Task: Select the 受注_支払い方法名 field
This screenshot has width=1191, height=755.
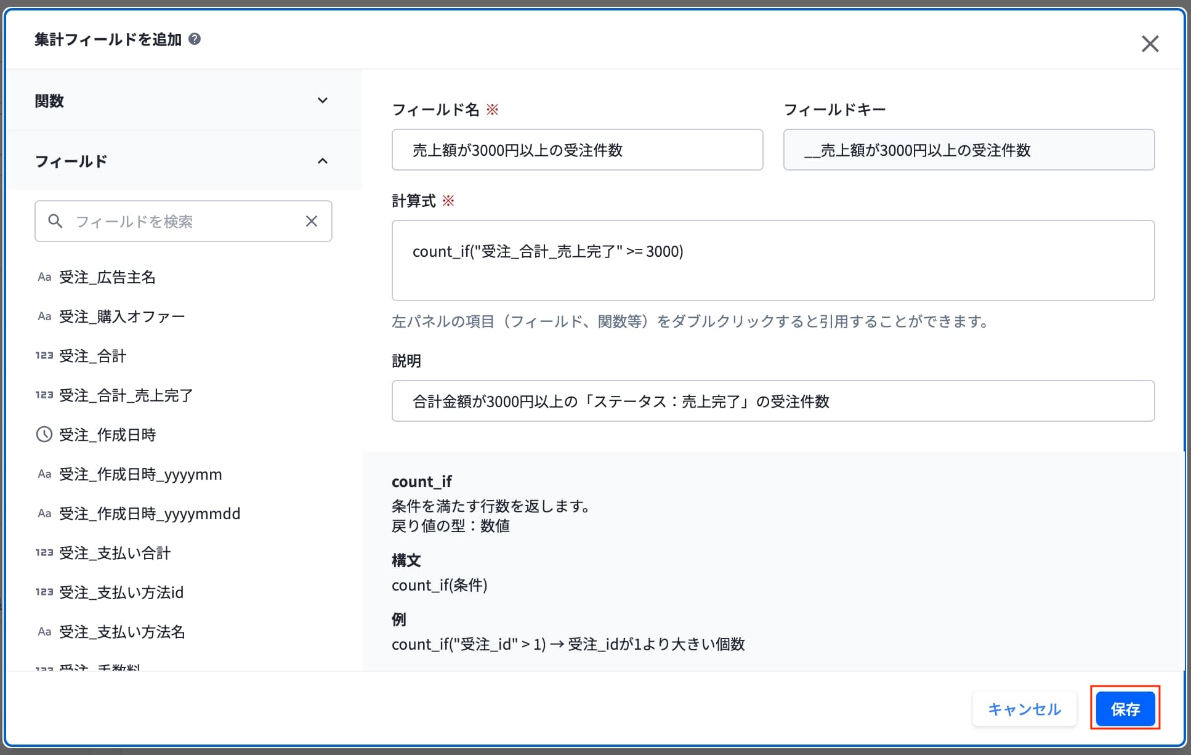Action: [122, 632]
